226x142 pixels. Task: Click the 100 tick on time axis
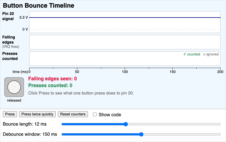click(125, 72)
